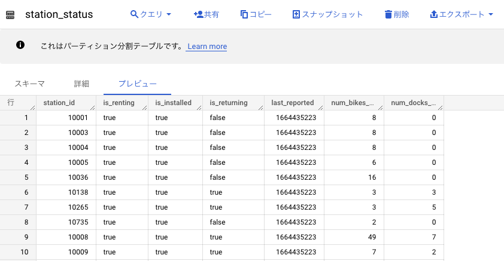504x261 pixels.
Task: Click the station_id column header
Action: pyautogui.click(x=66, y=103)
